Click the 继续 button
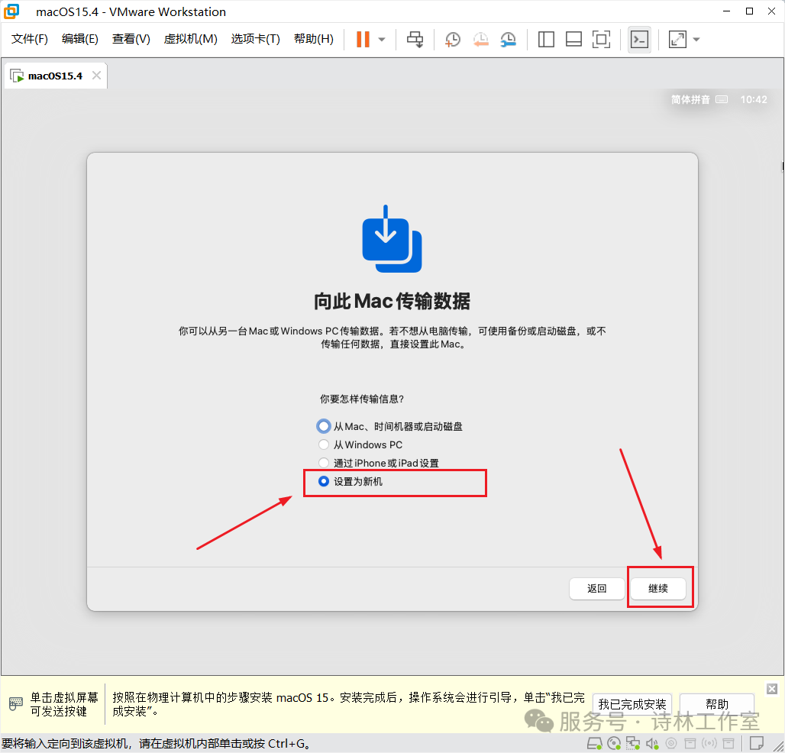785x753 pixels. pos(657,588)
